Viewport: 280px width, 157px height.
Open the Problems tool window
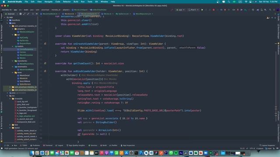35,145
